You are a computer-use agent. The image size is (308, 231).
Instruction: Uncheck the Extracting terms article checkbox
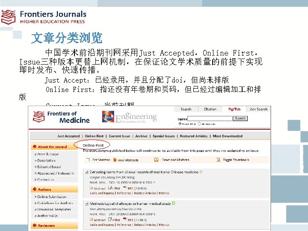pyautogui.click(x=86, y=172)
